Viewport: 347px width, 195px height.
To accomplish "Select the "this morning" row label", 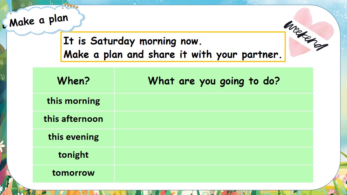I will pyautogui.click(x=73, y=101).
